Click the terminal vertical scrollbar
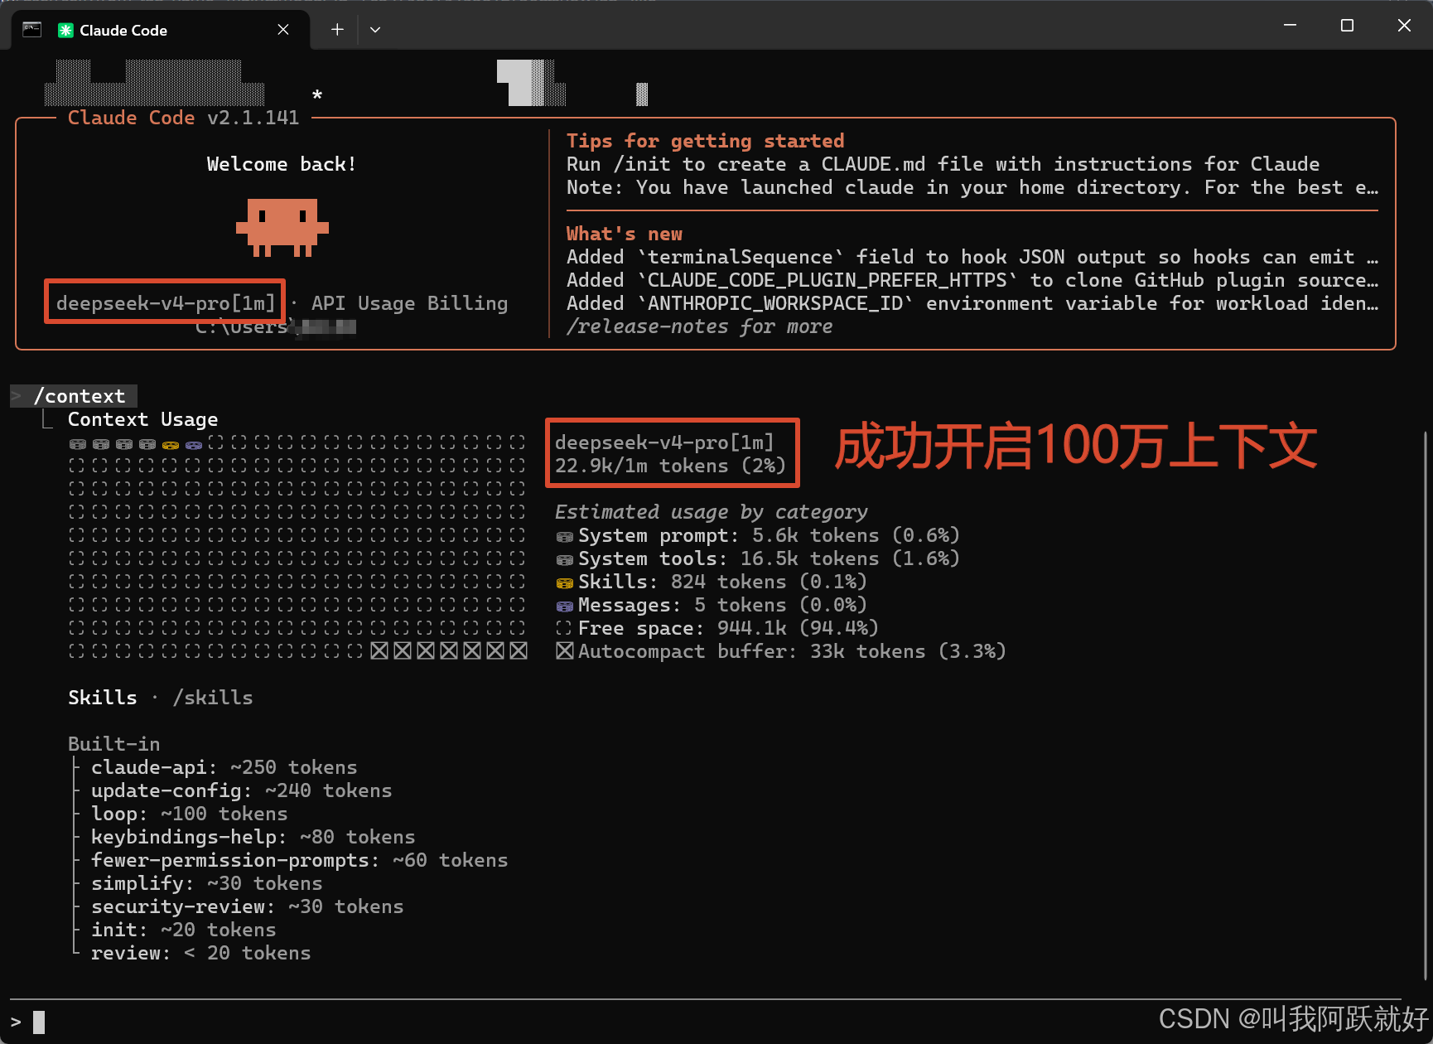1433x1044 pixels. tap(1425, 704)
